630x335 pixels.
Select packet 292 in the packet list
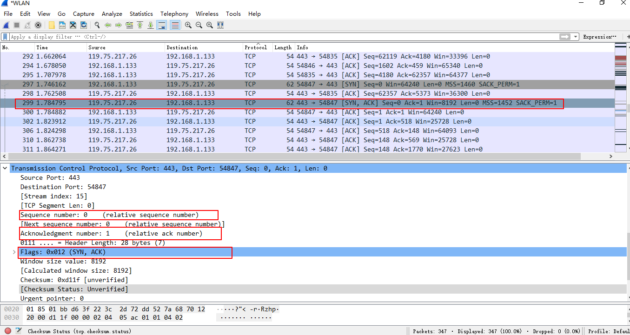tap(307, 56)
